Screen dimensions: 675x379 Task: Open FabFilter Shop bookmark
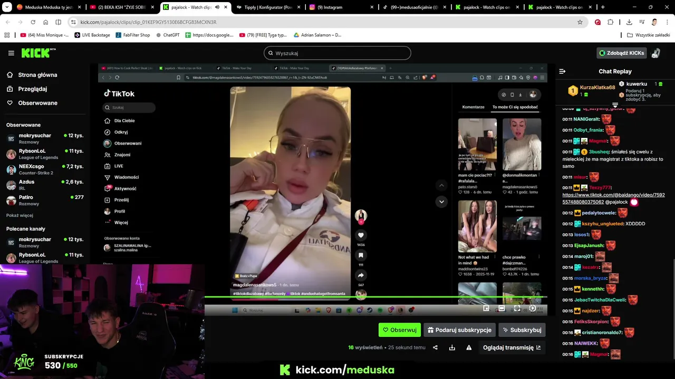click(133, 35)
